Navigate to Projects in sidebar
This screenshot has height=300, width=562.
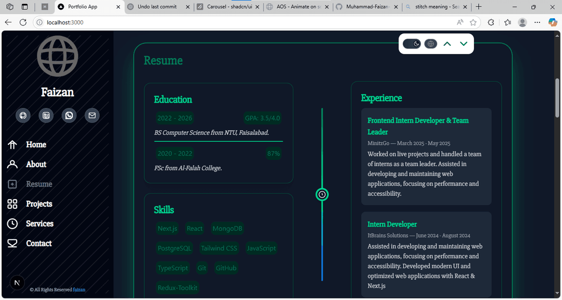[39, 204]
